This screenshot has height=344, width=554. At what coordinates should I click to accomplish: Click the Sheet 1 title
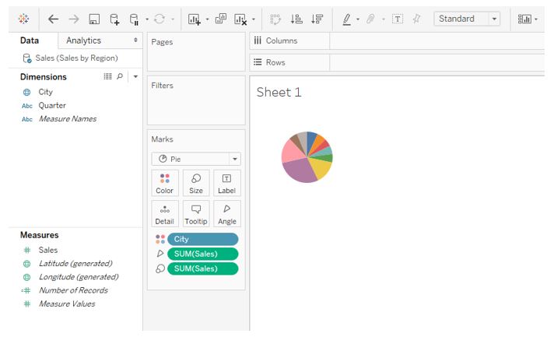[x=279, y=93]
